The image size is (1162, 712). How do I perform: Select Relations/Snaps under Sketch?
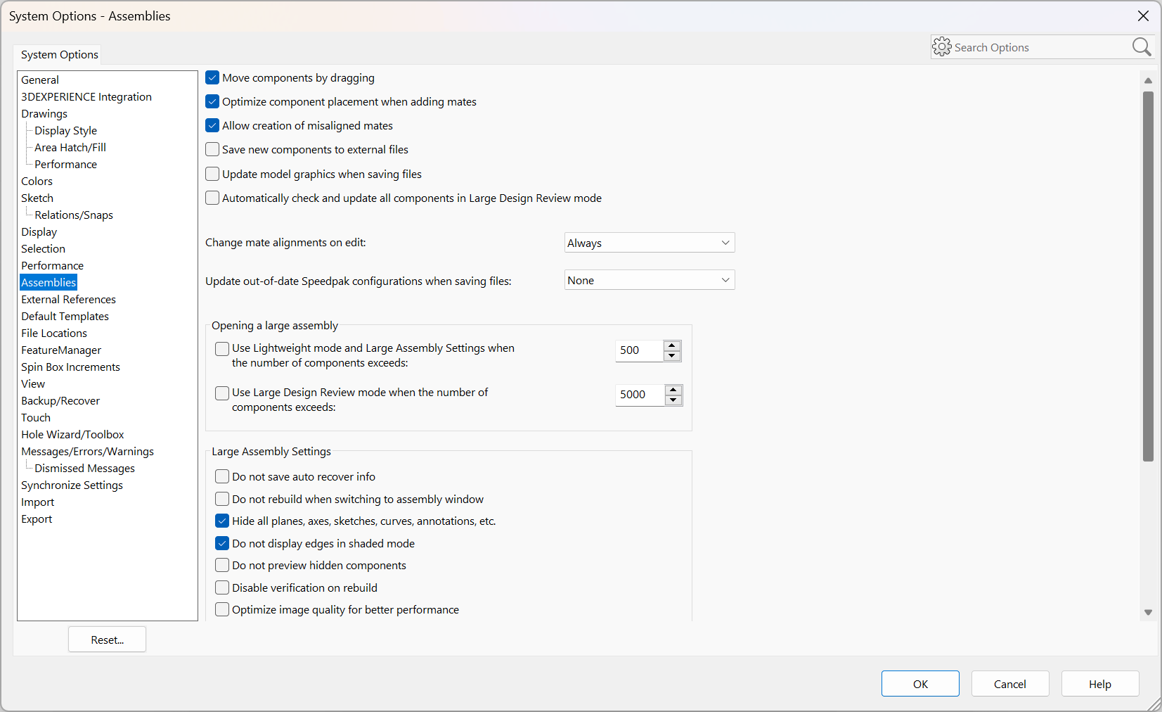pyautogui.click(x=74, y=215)
